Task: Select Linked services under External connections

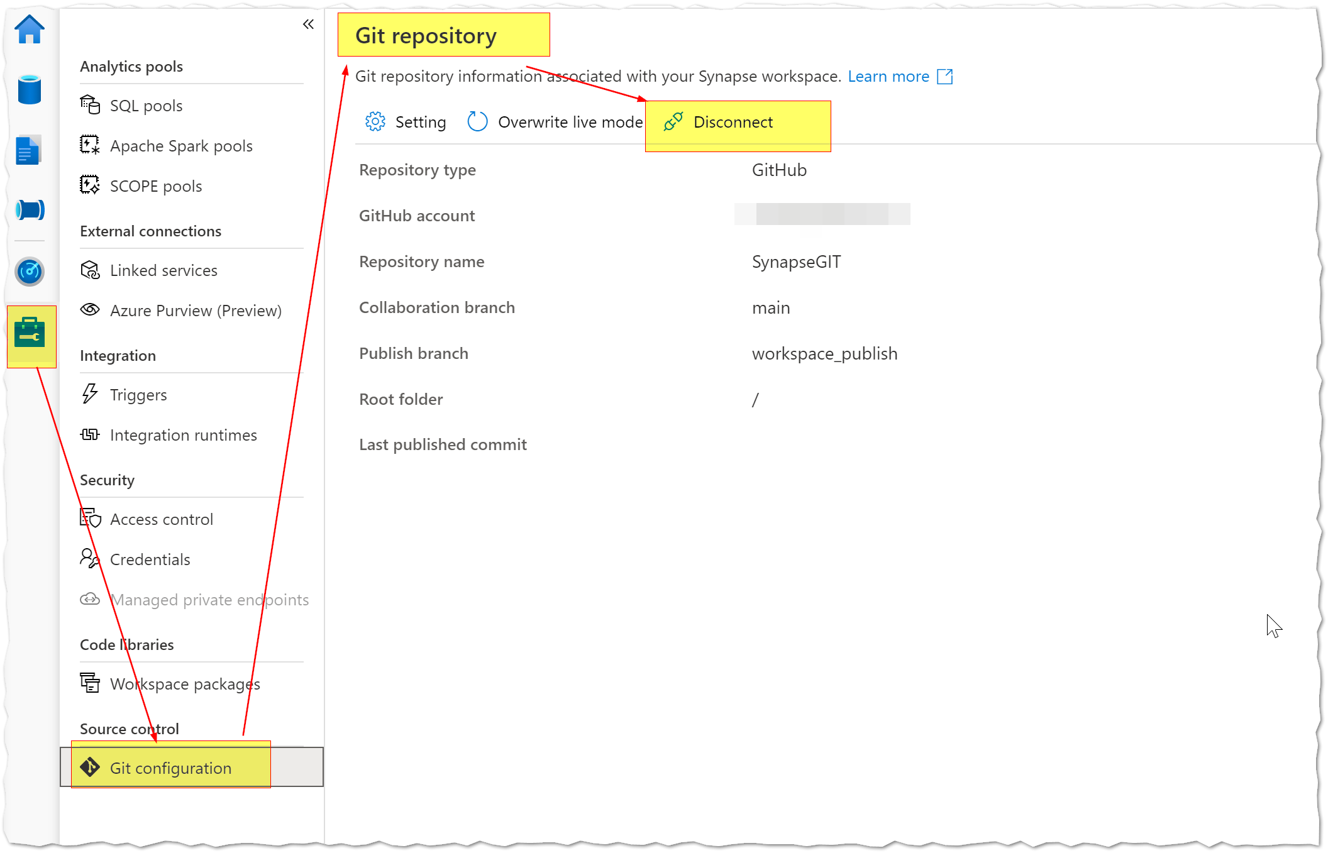Action: point(163,270)
